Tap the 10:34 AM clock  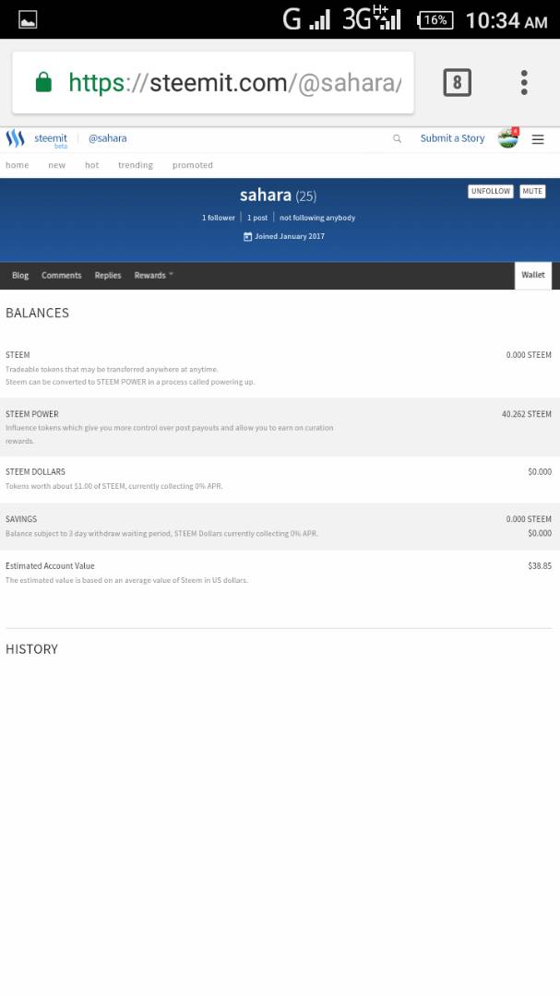506,21
